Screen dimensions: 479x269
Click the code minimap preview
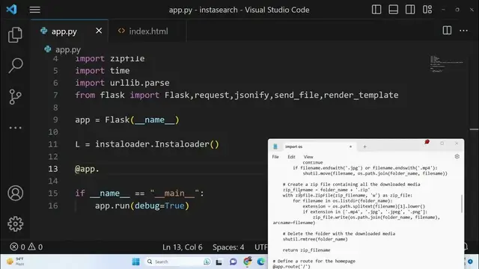pyautogui.click(x=447, y=64)
